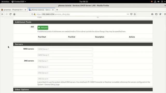166x93 pixels.
Task: Save page to Pocket icon
Action: coord(131,14)
